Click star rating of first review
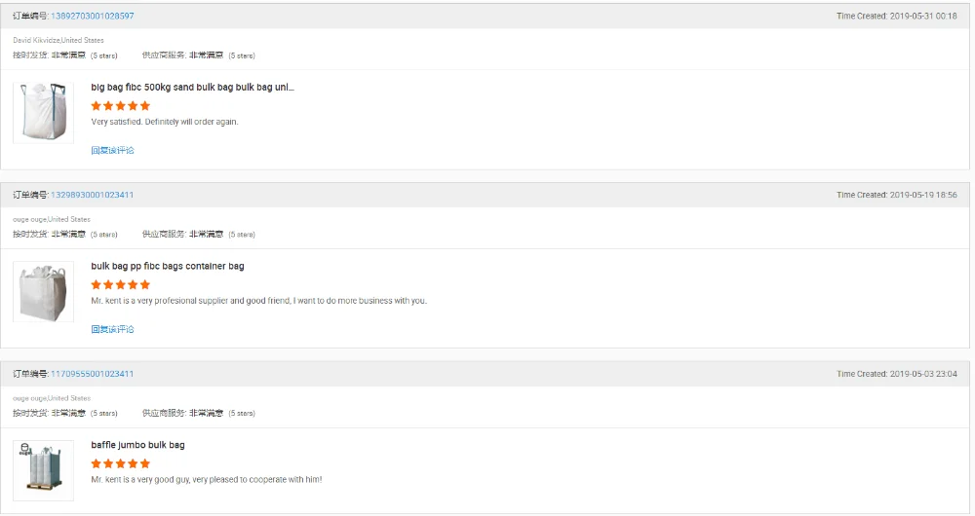The height and width of the screenshot is (516, 975). coord(121,105)
